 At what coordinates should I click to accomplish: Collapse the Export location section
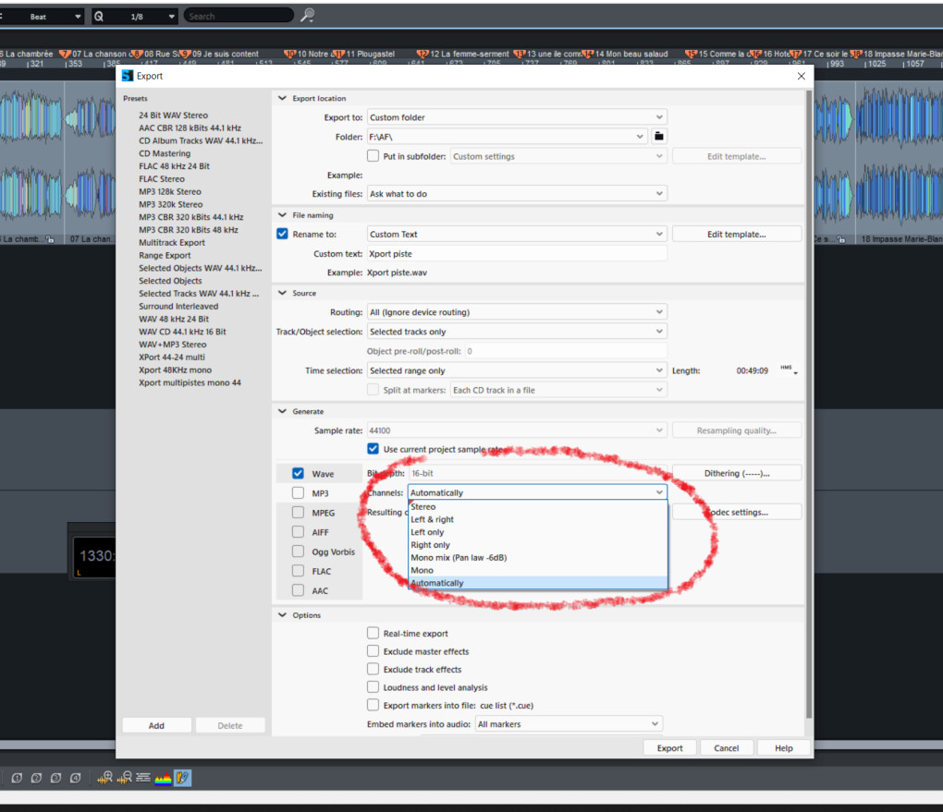pyautogui.click(x=282, y=98)
